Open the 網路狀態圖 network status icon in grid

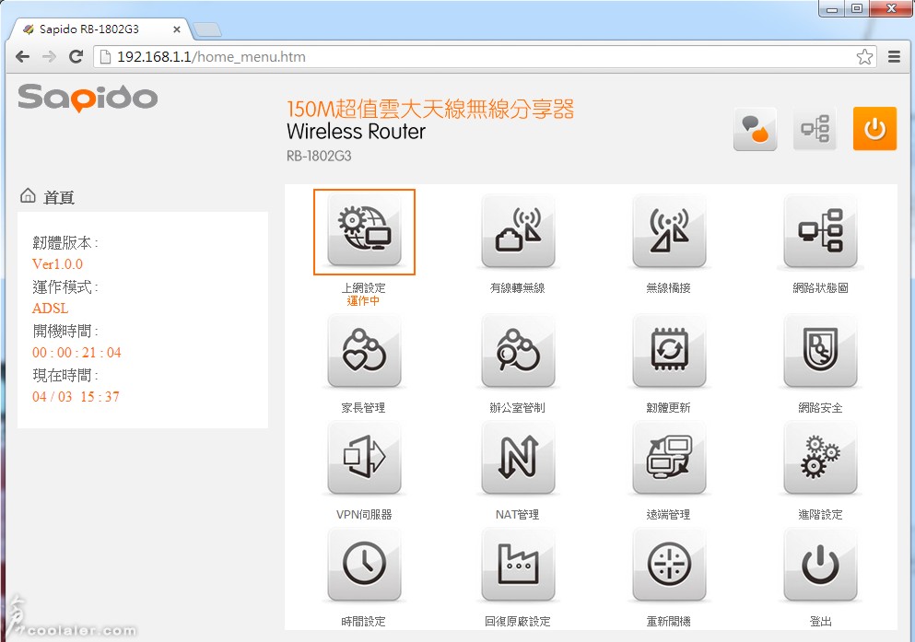point(820,231)
